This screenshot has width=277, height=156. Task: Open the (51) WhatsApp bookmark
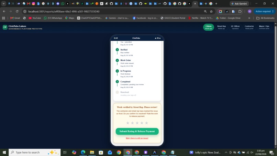click(x=53, y=18)
